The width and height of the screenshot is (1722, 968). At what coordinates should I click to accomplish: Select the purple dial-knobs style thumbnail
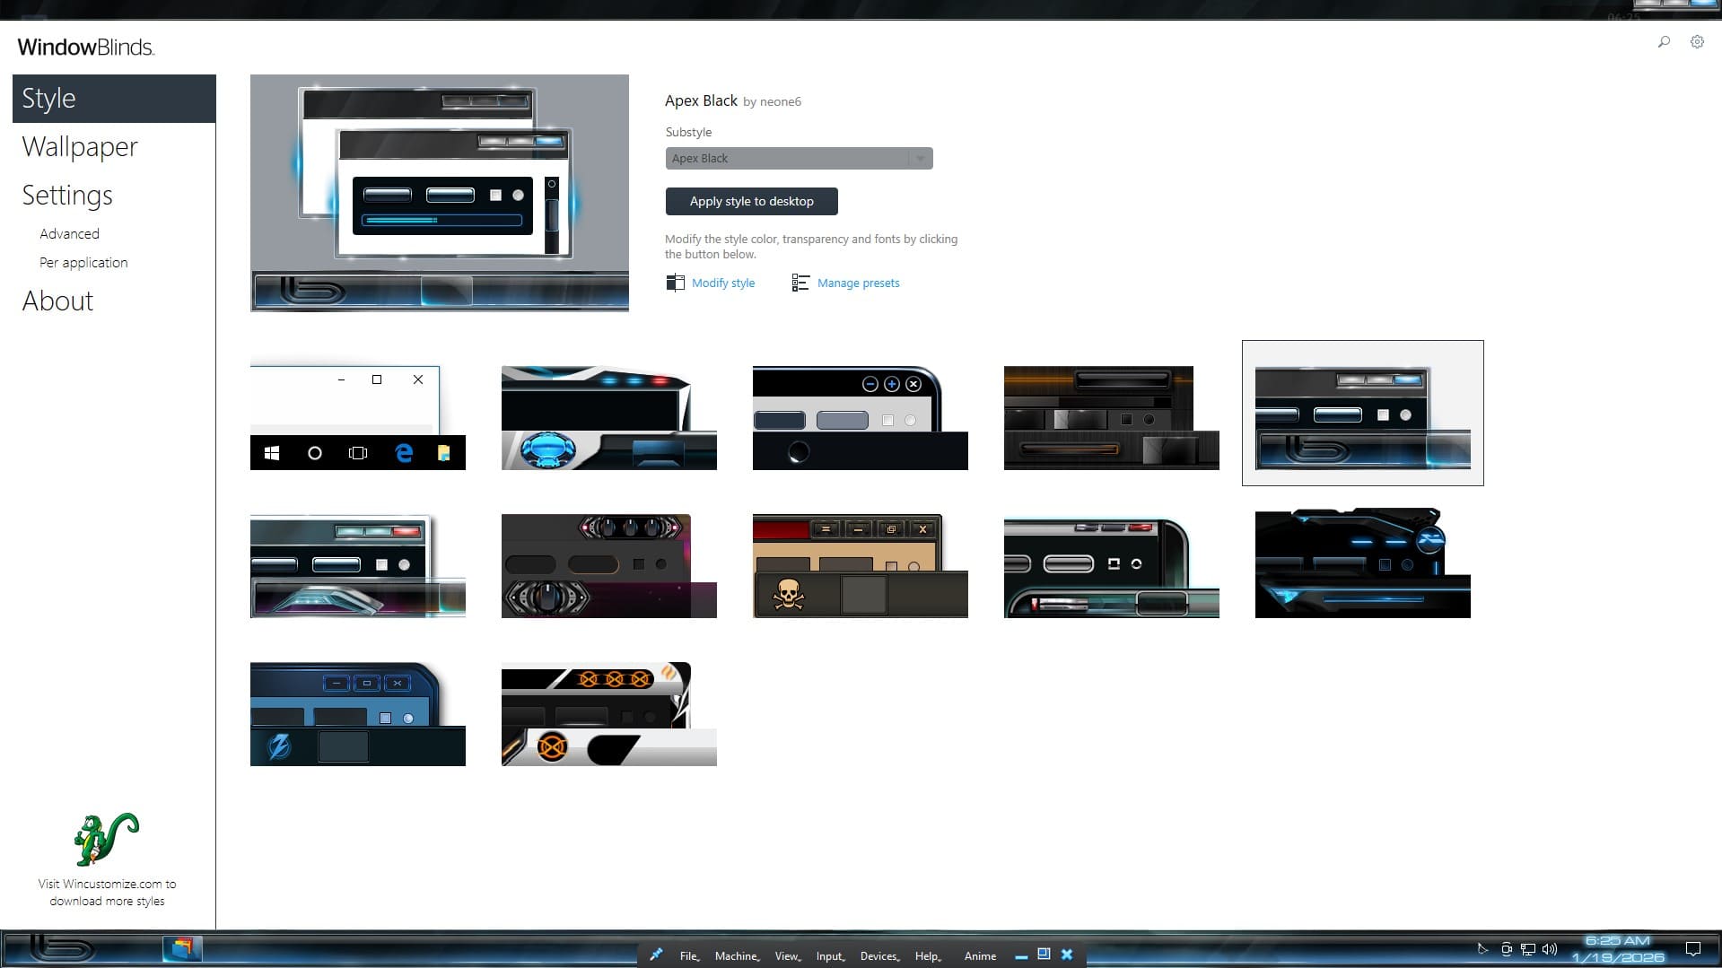point(609,566)
